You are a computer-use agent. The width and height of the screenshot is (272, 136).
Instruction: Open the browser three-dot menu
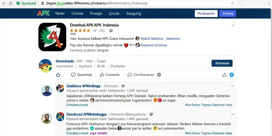pyautogui.click(x=269, y=3)
